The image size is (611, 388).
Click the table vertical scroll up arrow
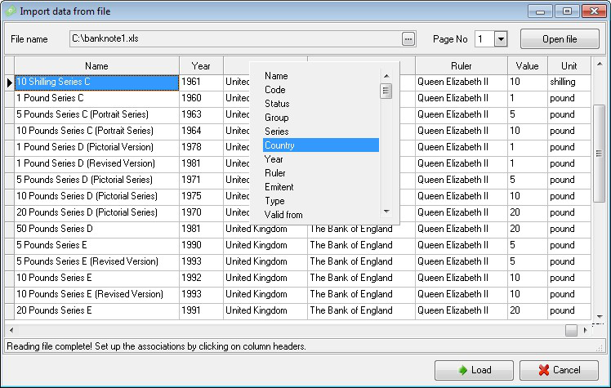pyautogui.click(x=600, y=64)
